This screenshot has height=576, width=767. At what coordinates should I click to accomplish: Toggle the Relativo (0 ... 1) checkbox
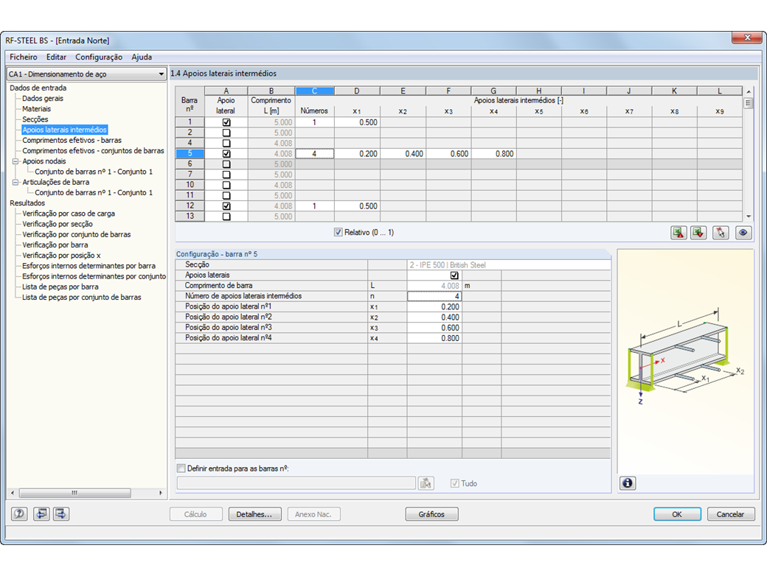(338, 233)
